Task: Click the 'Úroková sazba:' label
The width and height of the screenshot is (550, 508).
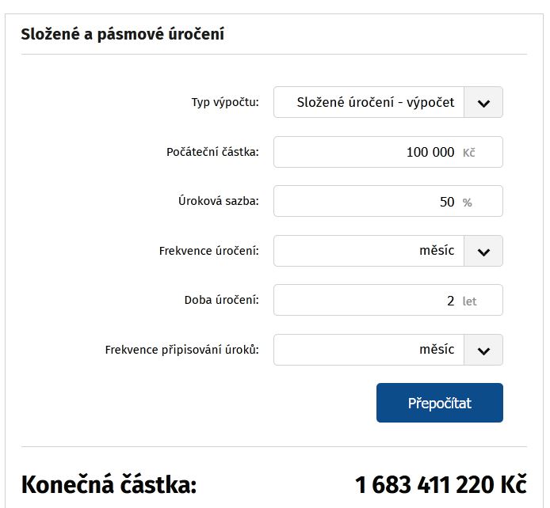Action: pyautogui.click(x=218, y=202)
